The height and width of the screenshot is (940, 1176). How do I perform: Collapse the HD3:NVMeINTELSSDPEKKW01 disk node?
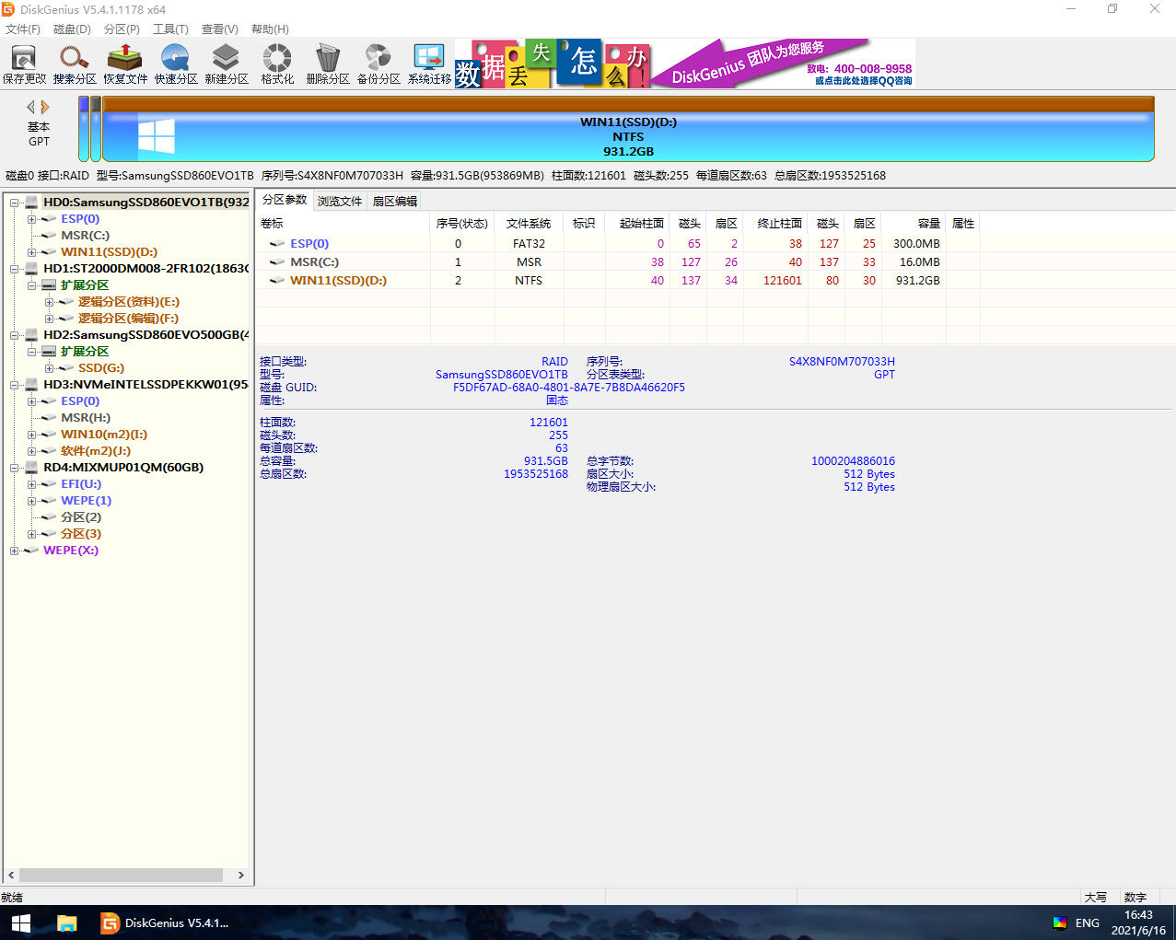15,385
